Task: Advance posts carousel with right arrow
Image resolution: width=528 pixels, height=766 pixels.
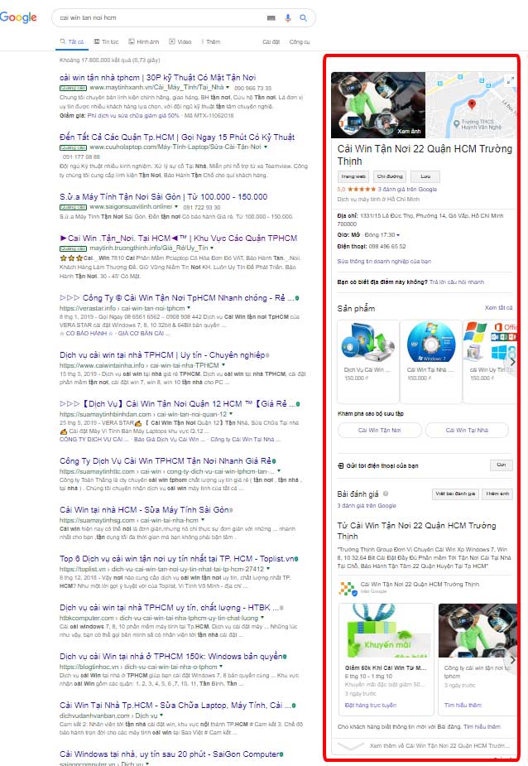Action: click(512, 661)
